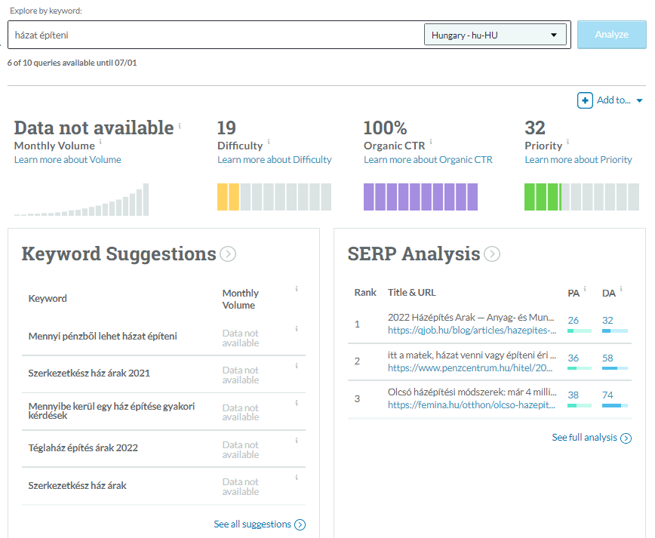The image size is (655, 538).
Task: Click info icon in Mennyi pénzből row
Action: [x=297, y=329]
